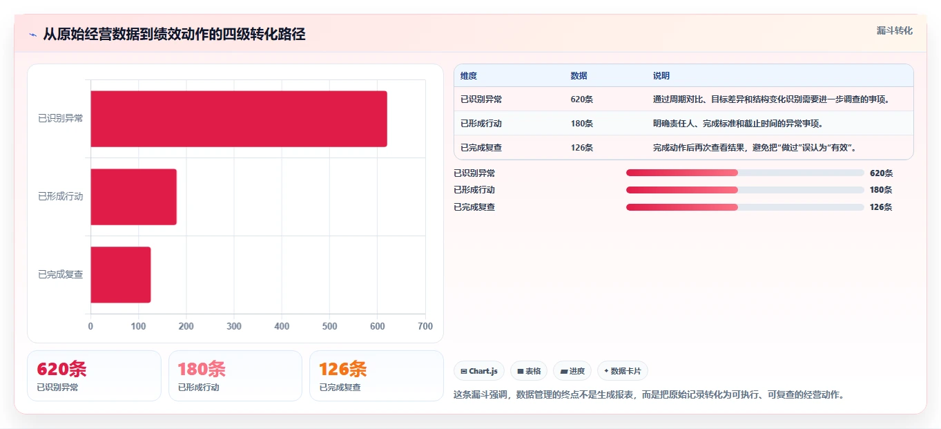Click the description starting 通过周期对比
Screen dimensions: 941x429
(x=772, y=99)
